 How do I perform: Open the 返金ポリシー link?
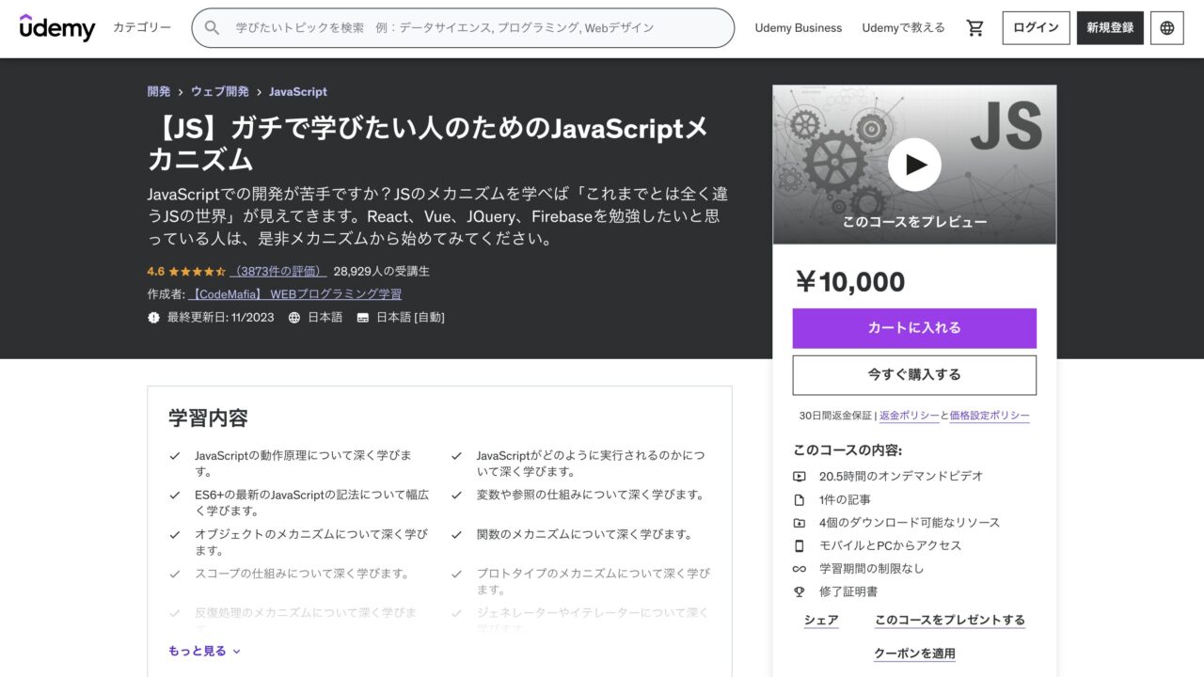[909, 414]
